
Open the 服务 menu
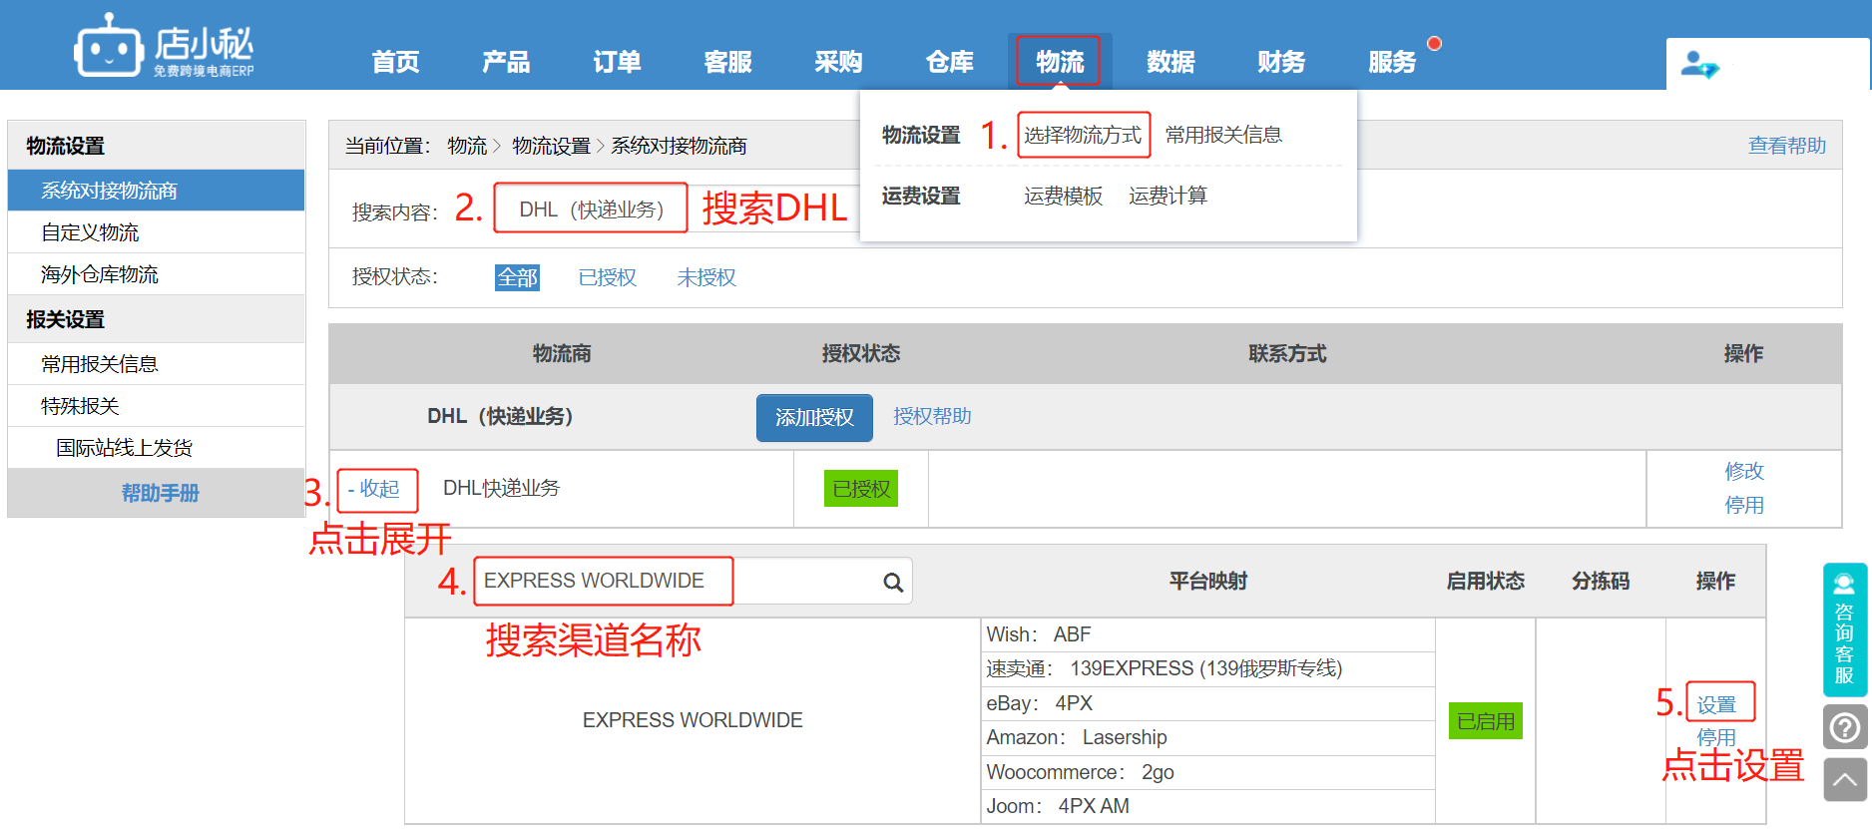click(x=1392, y=62)
